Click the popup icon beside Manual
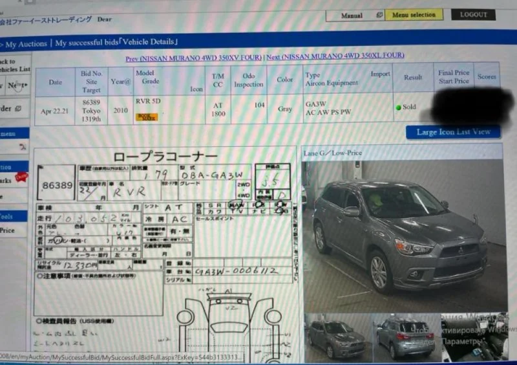 (x=379, y=15)
